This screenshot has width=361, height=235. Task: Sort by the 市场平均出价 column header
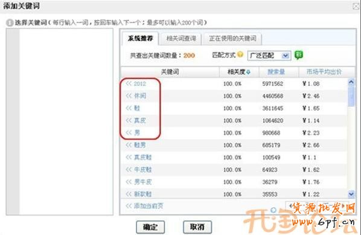324,72
